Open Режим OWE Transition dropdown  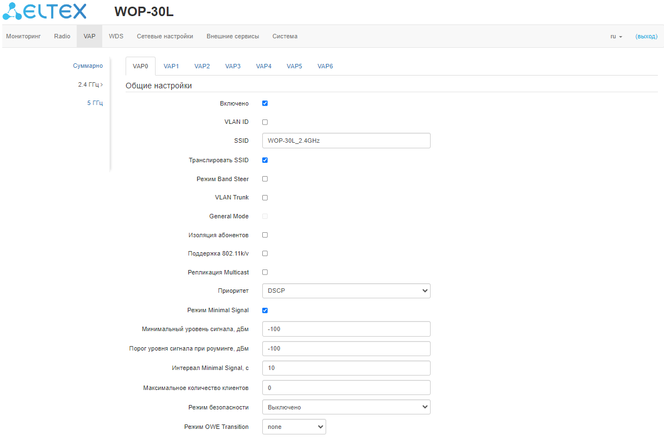[294, 427]
